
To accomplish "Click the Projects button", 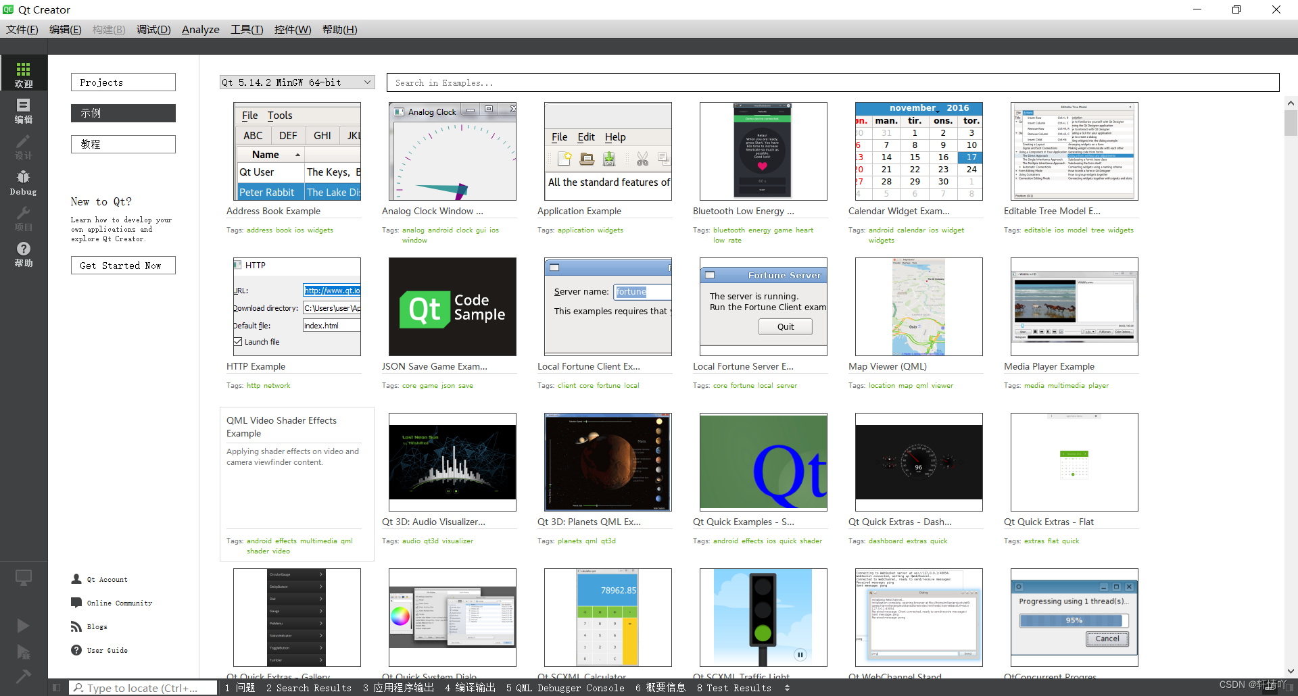I will (123, 82).
